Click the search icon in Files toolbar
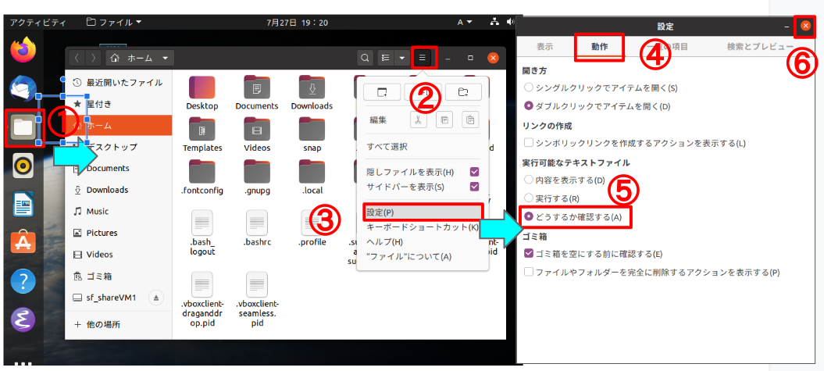 pyautogui.click(x=364, y=58)
